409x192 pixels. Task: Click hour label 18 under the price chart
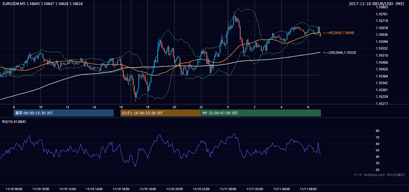pos(148,107)
